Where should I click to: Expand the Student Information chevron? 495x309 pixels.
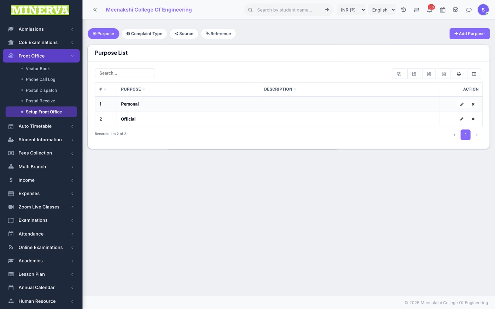point(72,140)
